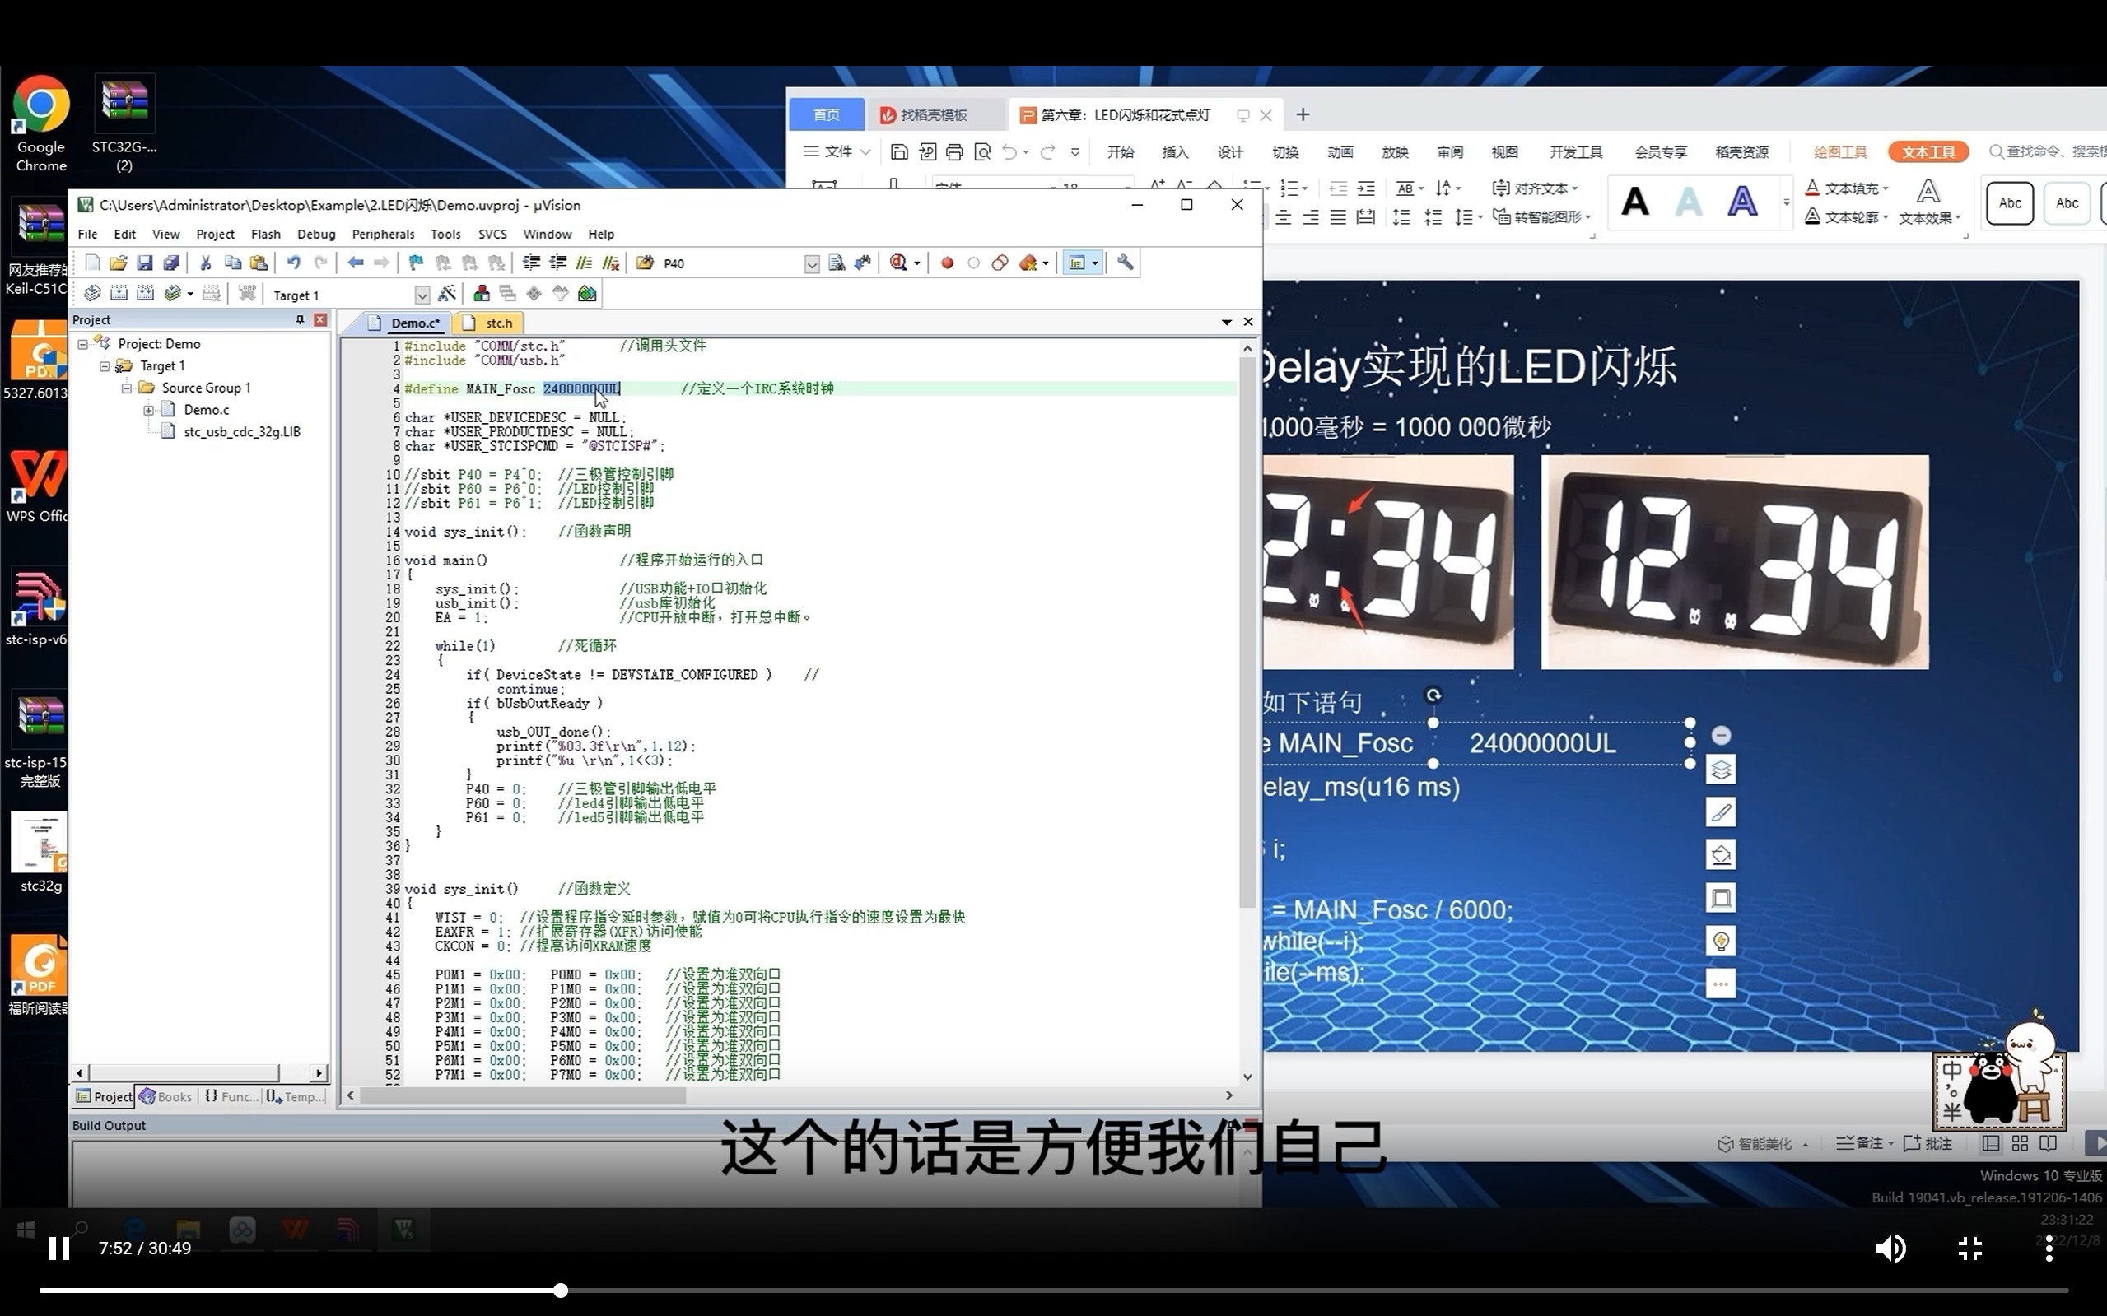Click WPS print icon
This screenshot has width=2107, height=1316.
pos(954,152)
